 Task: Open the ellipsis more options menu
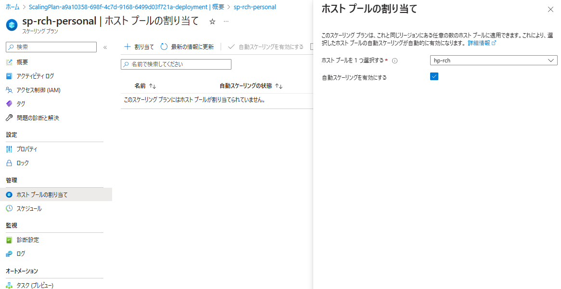coord(226,22)
